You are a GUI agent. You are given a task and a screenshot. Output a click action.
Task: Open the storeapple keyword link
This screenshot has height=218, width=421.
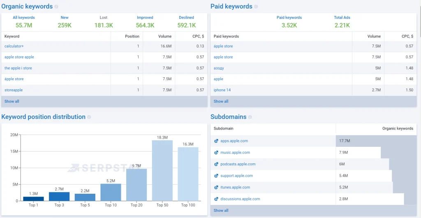click(14, 90)
